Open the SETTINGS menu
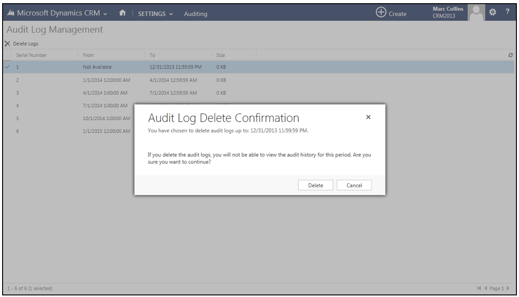This screenshot has width=519, height=297. [152, 14]
